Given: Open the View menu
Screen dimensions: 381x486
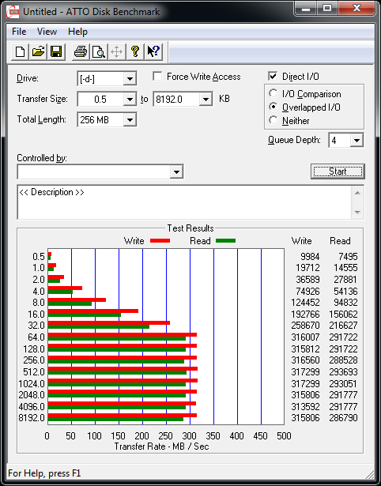Looking at the screenshot, I should (47, 32).
